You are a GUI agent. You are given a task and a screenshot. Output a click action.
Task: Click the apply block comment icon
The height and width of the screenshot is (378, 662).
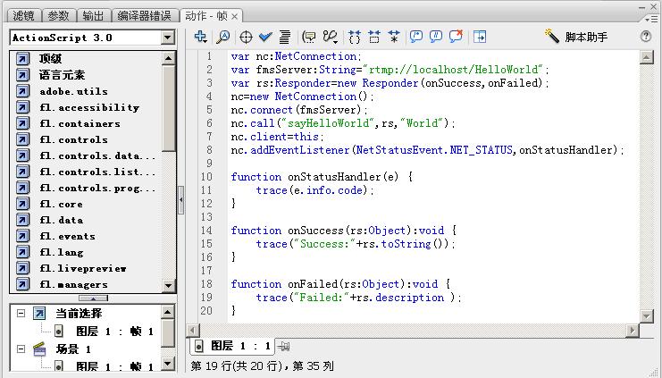(x=416, y=37)
